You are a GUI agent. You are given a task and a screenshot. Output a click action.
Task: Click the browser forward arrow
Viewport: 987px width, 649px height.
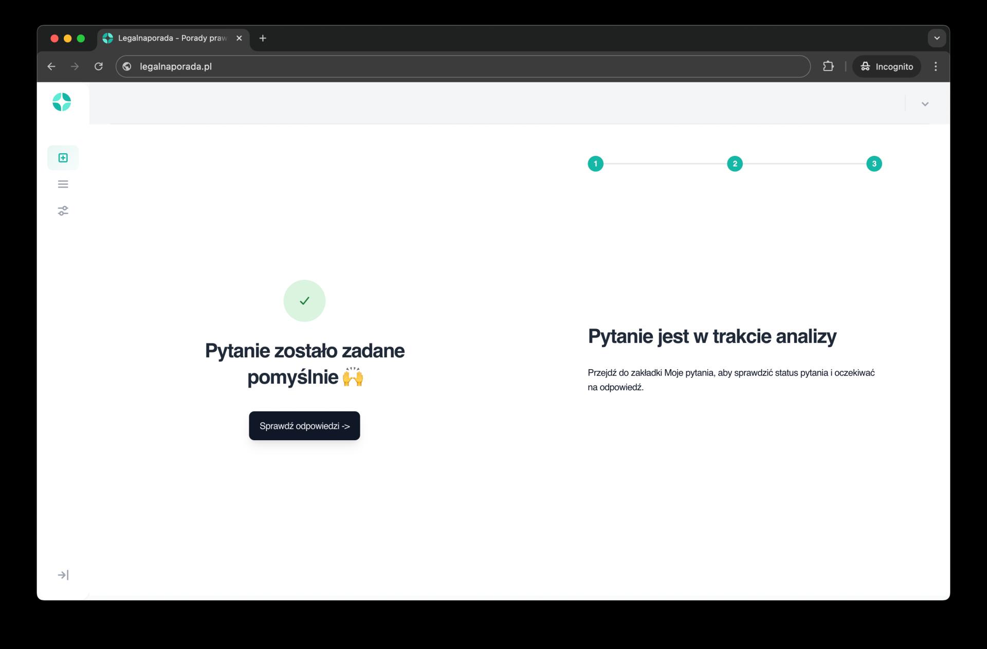coord(75,66)
